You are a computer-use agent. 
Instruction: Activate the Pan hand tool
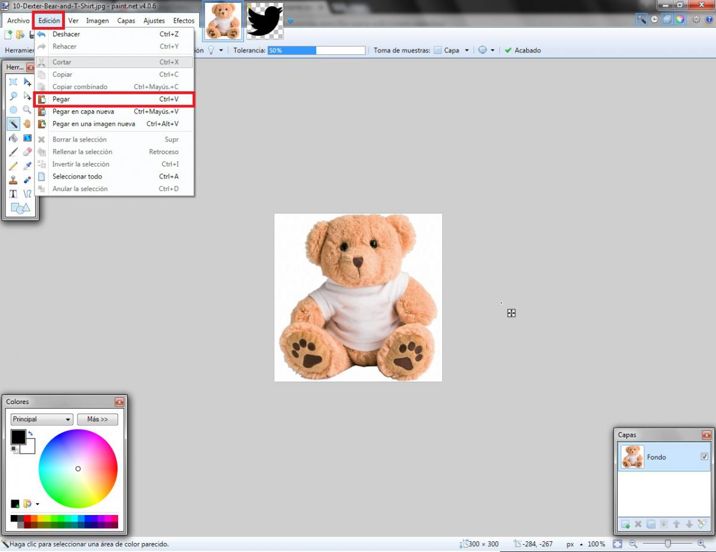pyautogui.click(x=27, y=124)
